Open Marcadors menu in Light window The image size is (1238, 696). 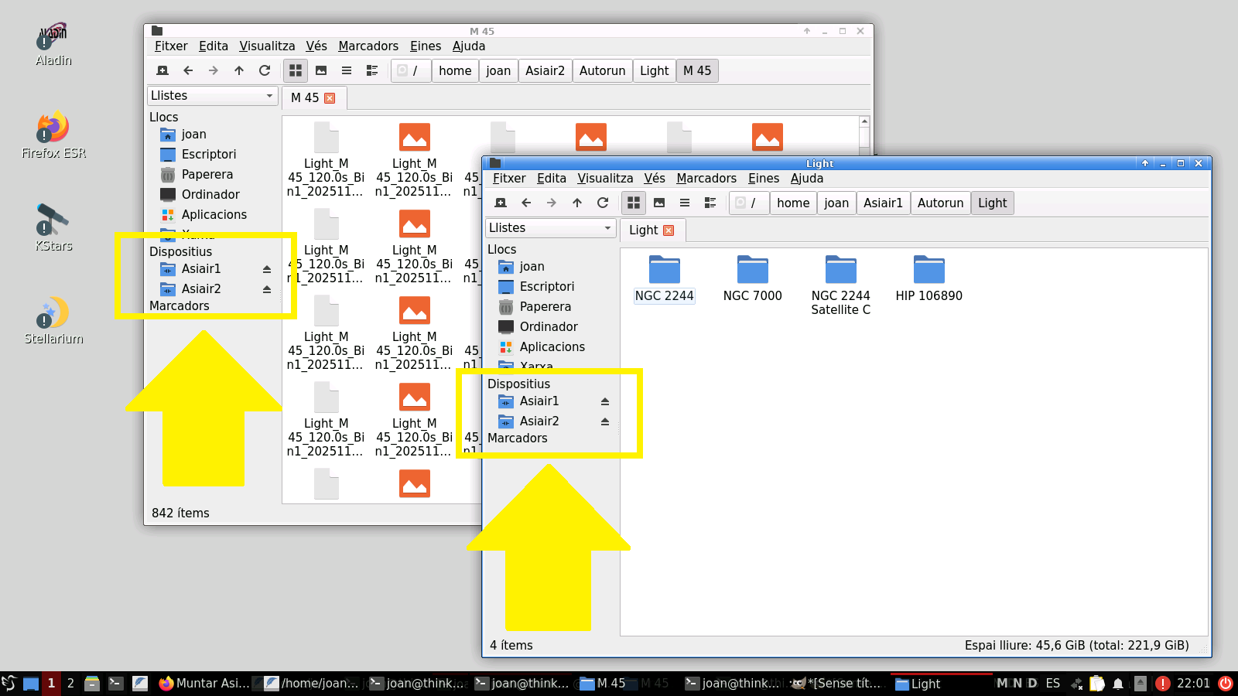[x=706, y=179]
